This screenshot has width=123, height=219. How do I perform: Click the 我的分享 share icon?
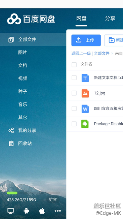coord(11,130)
